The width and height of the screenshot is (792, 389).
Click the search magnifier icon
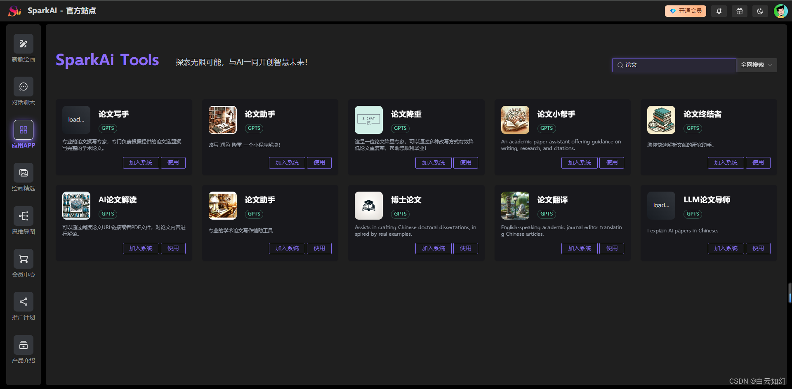point(620,65)
